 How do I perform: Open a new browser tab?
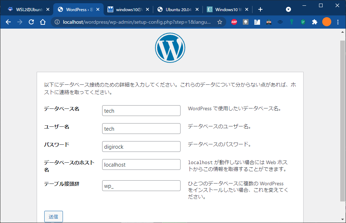260,9
